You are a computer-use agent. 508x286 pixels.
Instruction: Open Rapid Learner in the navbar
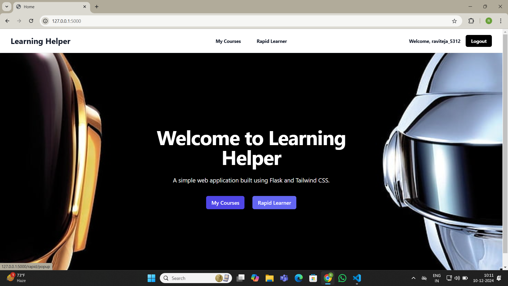[271, 41]
